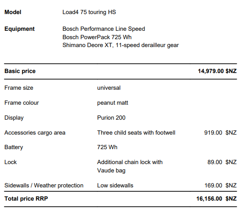This screenshot has height=216, width=245.
Task: Click the Model label
Action: 13,12
